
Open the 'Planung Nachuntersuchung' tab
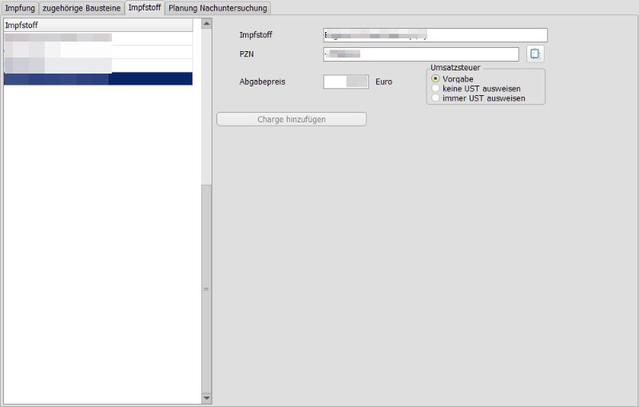(218, 8)
